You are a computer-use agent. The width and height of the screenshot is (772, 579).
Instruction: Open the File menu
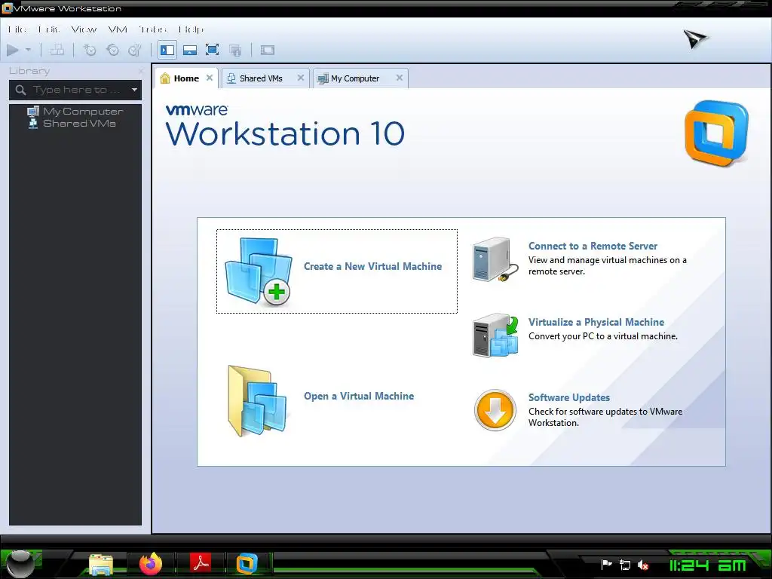coord(17,29)
